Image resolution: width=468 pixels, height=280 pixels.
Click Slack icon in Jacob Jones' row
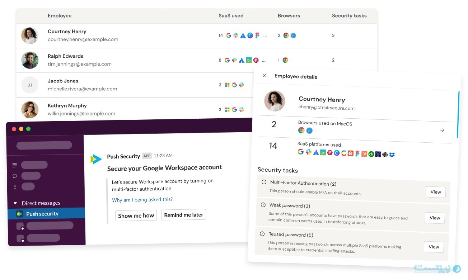click(x=242, y=85)
